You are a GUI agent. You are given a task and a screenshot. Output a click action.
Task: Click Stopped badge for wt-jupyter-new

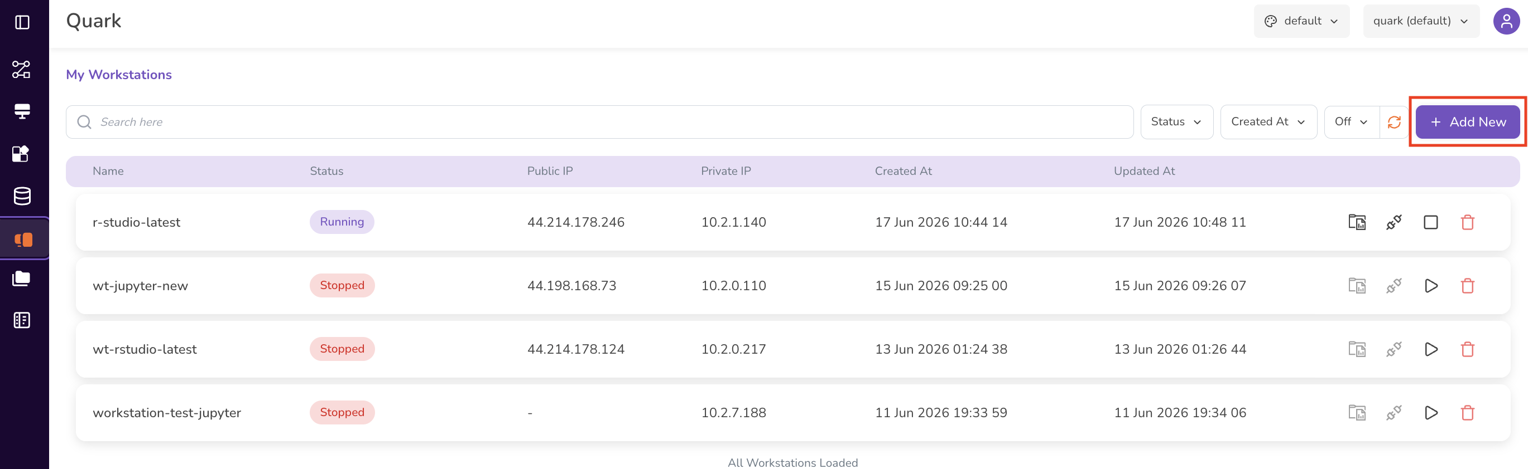(x=342, y=285)
